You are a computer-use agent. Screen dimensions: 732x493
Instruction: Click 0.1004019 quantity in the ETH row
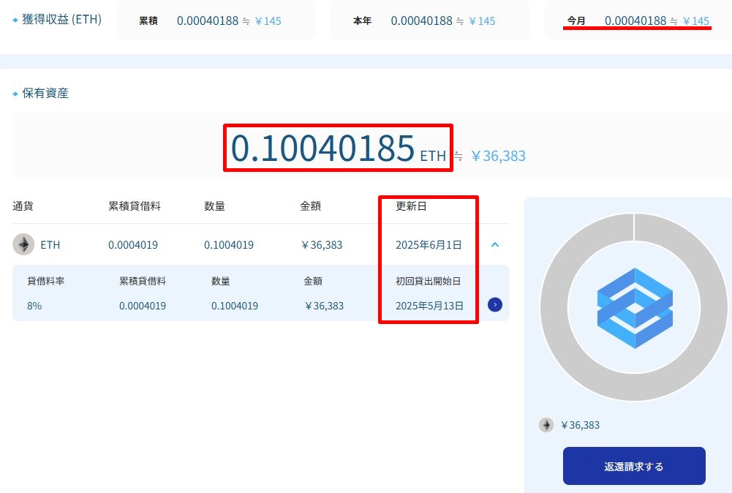(x=229, y=244)
